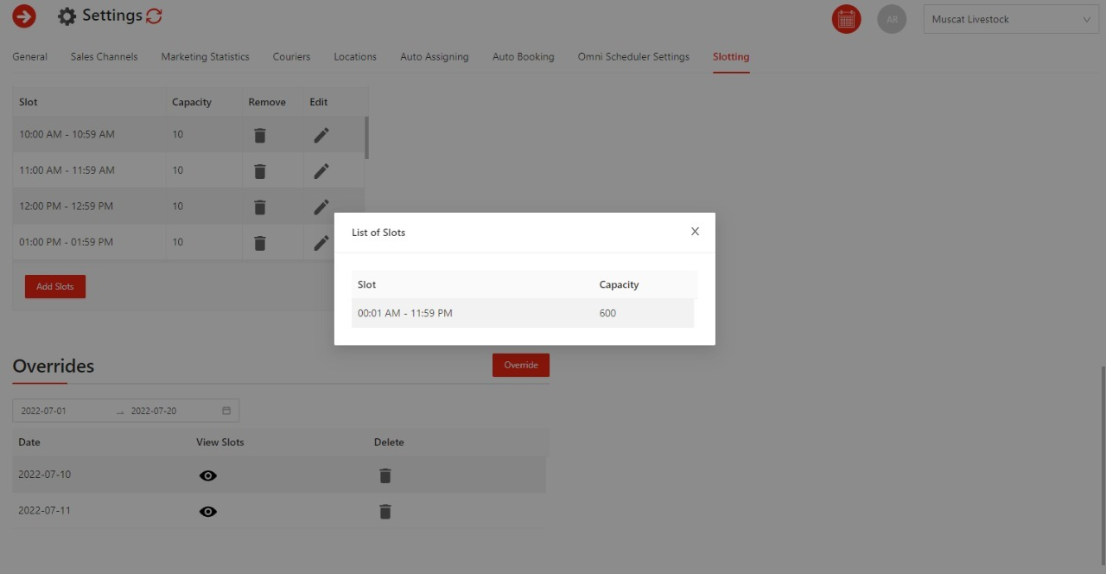The height and width of the screenshot is (574, 1106).
Task: Open the date range calendar picker
Action: pos(226,411)
